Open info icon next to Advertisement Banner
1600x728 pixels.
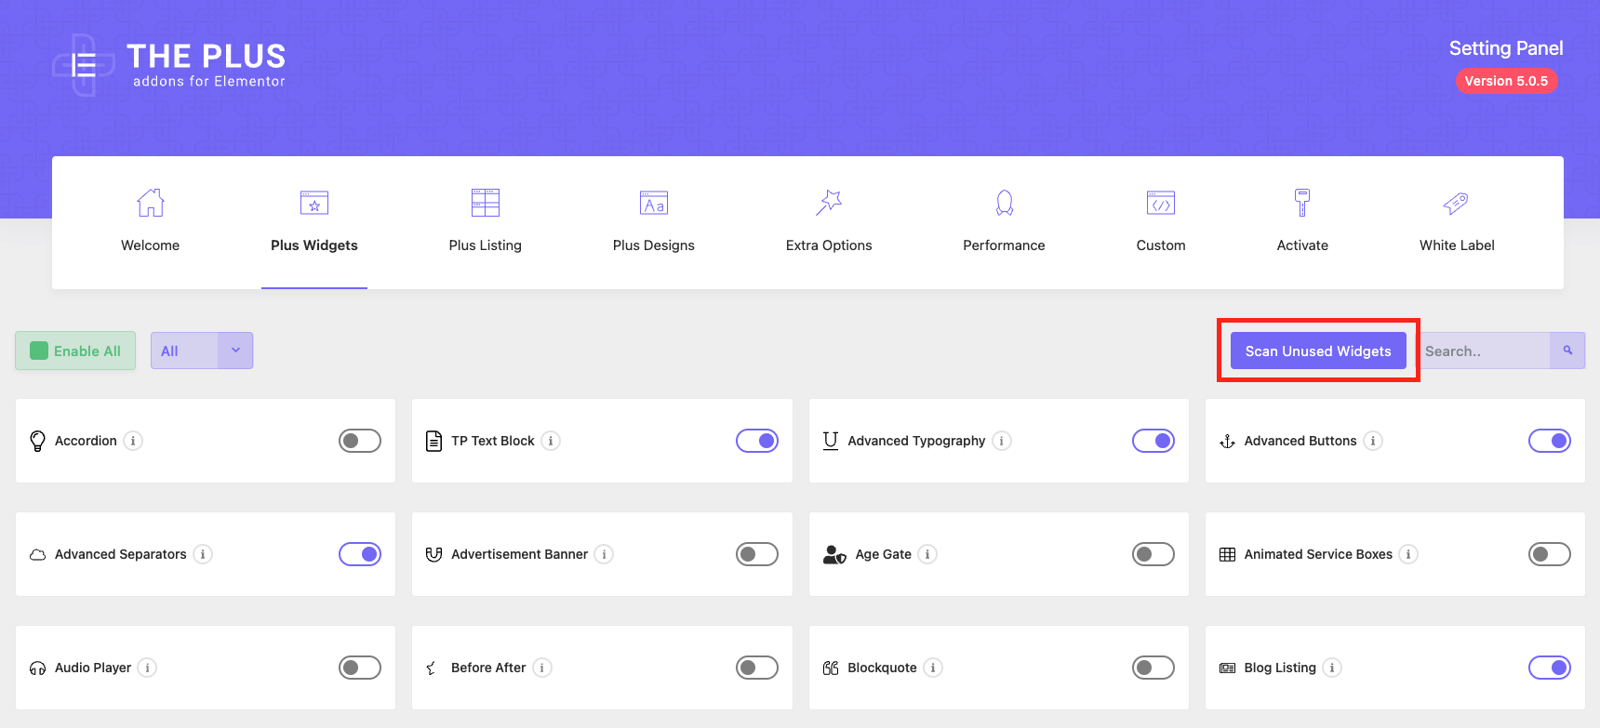point(604,554)
